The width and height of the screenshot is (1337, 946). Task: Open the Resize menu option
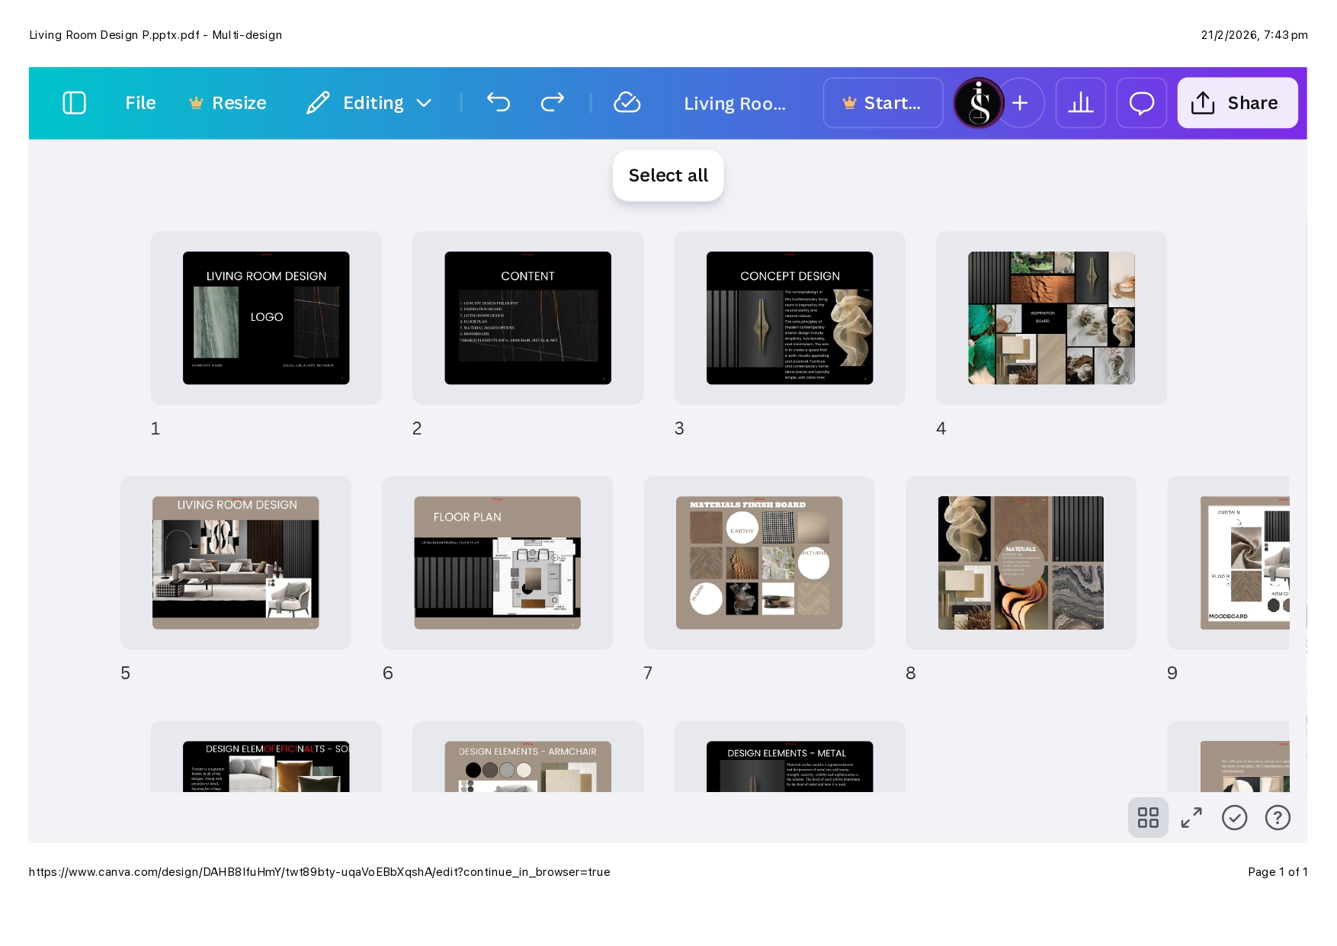(x=228, y=103)
